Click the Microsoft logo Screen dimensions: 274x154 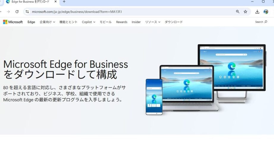coord(13,22)
